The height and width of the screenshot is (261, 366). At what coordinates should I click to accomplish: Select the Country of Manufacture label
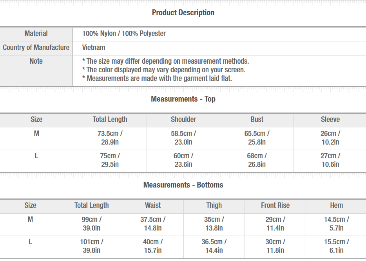pos(36,48)
